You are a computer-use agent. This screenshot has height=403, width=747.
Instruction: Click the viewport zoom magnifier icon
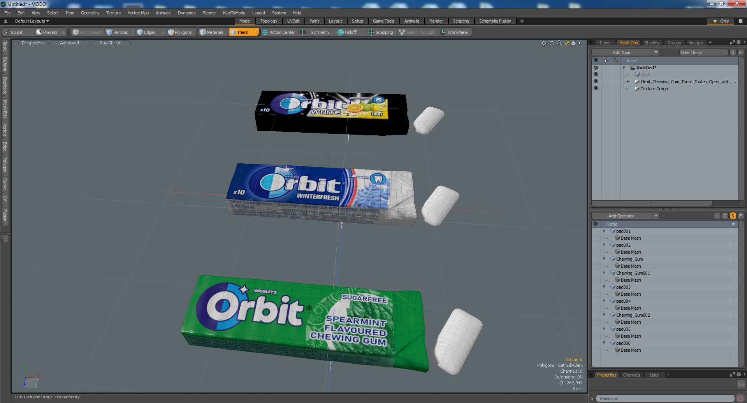click(x=559, y=43)
